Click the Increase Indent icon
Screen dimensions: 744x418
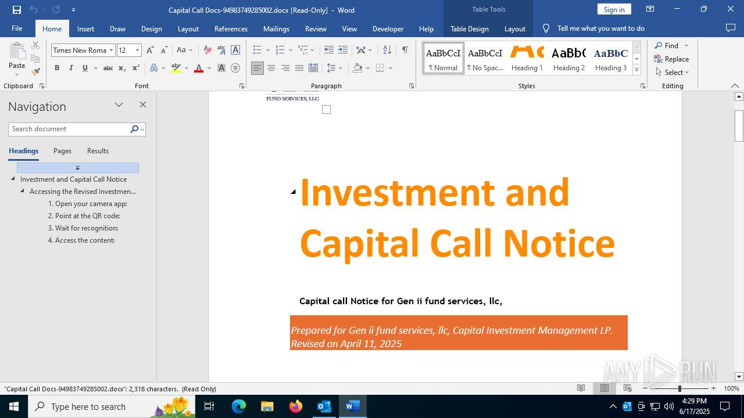(343, 50)
